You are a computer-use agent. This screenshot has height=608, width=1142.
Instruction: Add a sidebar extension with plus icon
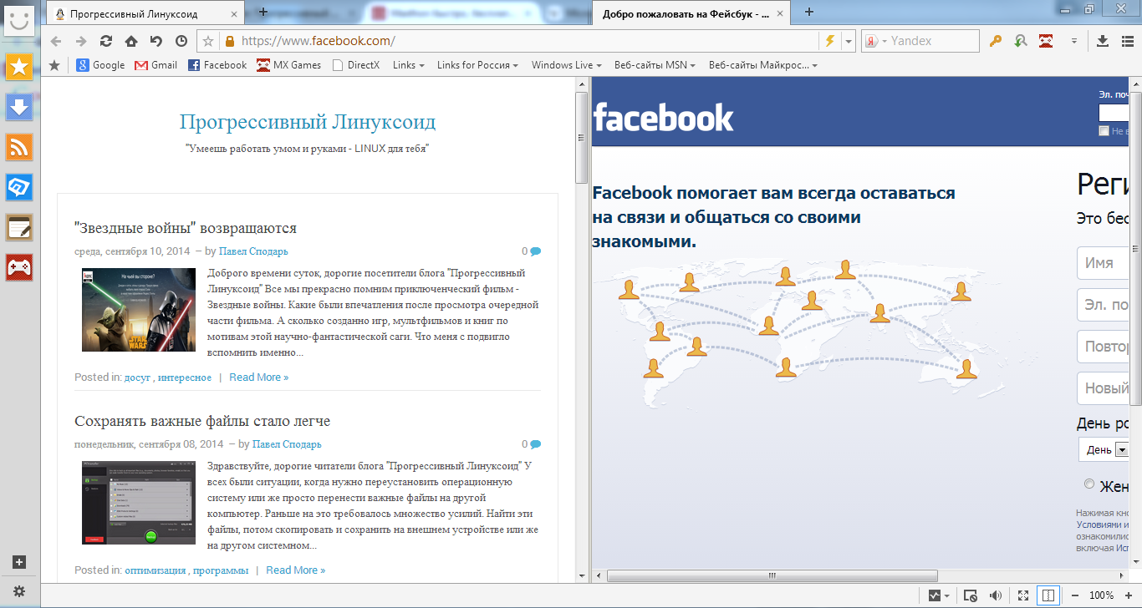pos(19,562)
